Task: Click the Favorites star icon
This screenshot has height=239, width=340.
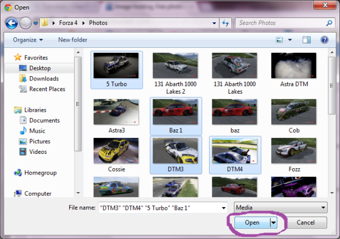Action: point(18,57)
